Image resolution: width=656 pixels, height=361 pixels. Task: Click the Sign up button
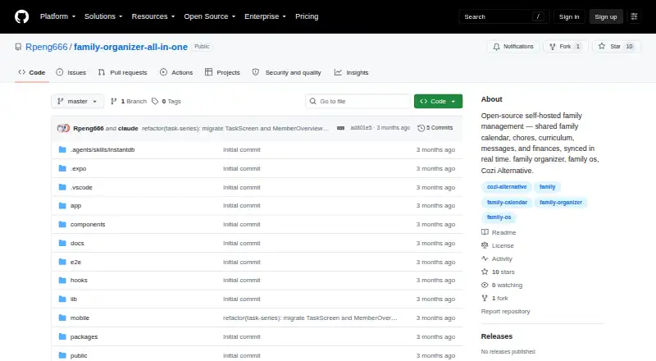coord(606,16)
